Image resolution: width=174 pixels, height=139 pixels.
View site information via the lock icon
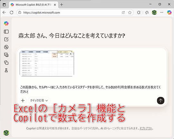coord(20,13)
